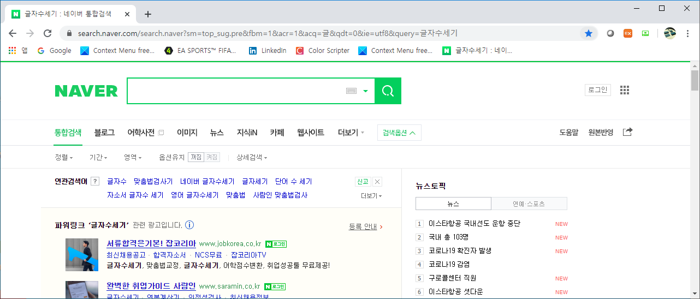This screenshot has height=299, width=700.
Task: Set 옵션유지 to 꺼짐
Action: click(x=196, y=157)
